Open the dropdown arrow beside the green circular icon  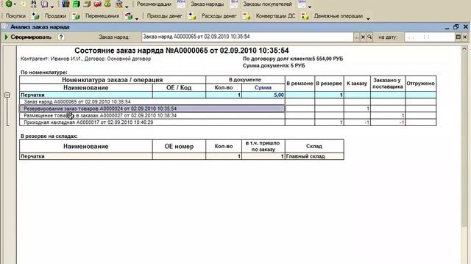(15, 4)
